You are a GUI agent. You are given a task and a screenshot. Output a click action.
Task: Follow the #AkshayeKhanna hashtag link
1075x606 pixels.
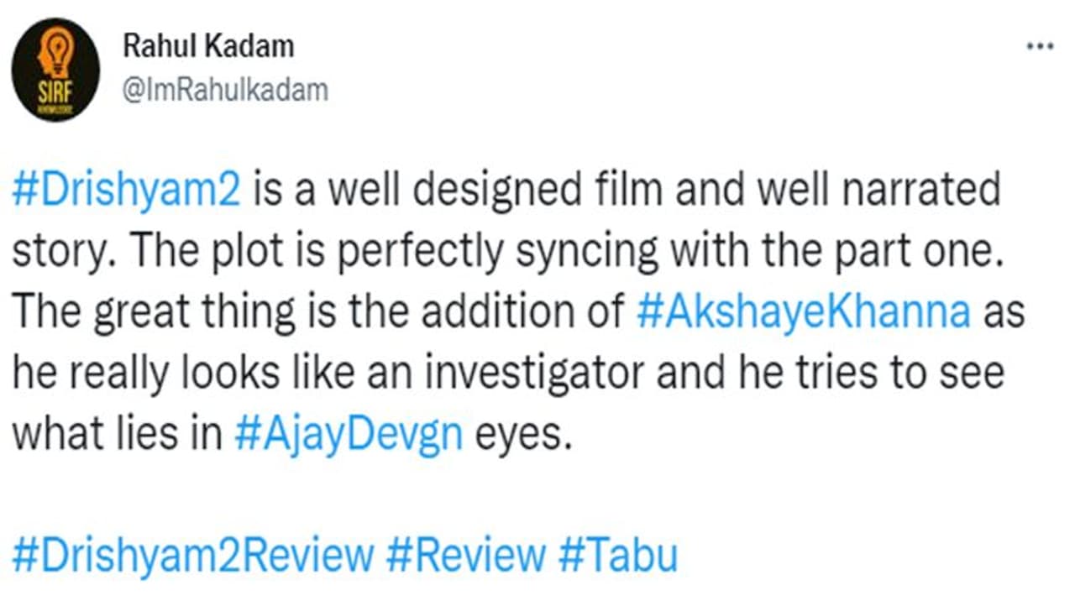tap(803, 312)
